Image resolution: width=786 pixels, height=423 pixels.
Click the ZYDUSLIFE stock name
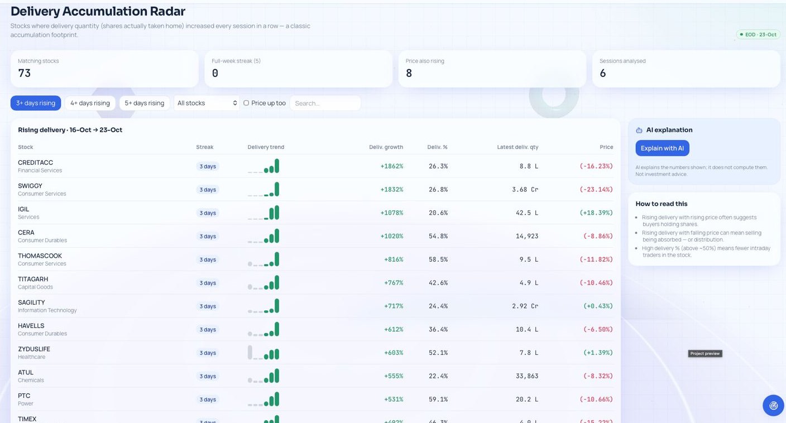[x=34, y=349]
